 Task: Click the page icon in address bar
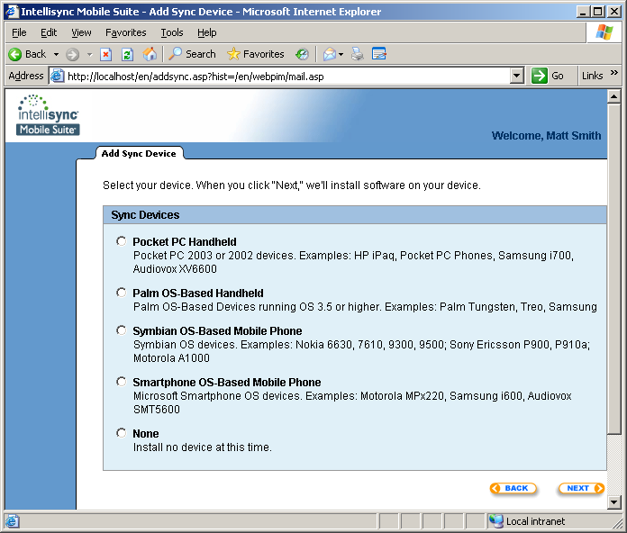tap(57, 76)
